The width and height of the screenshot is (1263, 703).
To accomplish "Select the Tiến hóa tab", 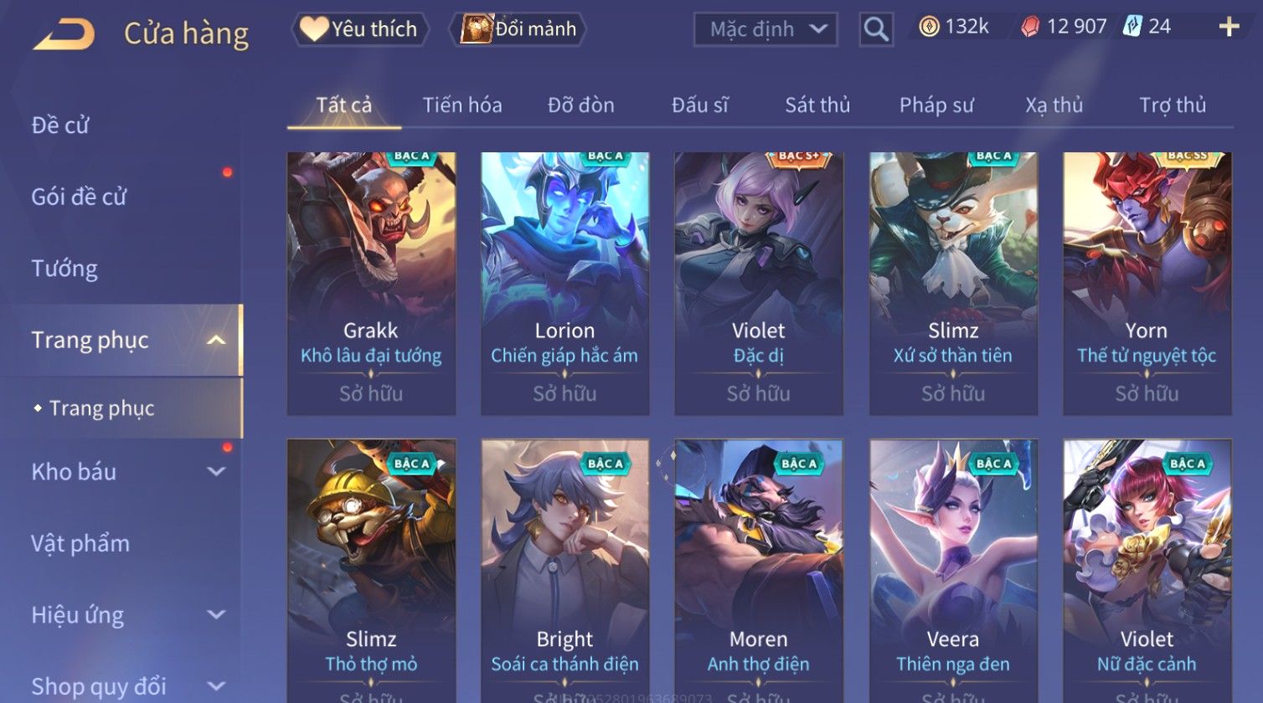I will (x=462, y=105).
